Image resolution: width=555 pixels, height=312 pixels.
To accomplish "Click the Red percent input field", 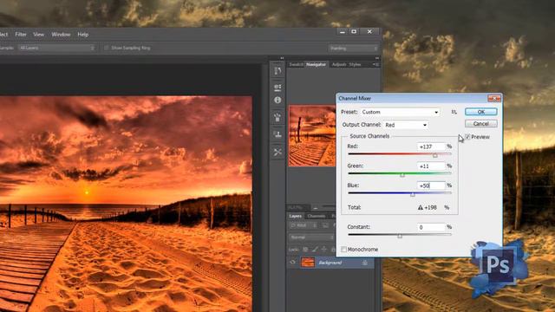I will coord(431,146).
